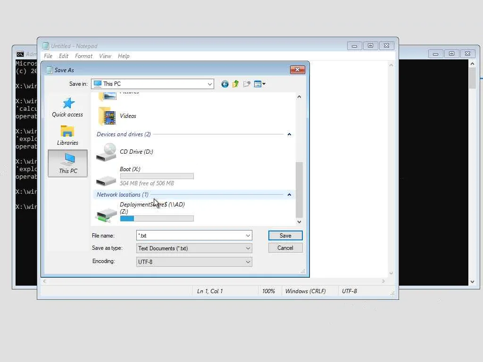Select the DeploymentShare$ network drive icon
Screen dimensions: 483x362
click(106, 214)
